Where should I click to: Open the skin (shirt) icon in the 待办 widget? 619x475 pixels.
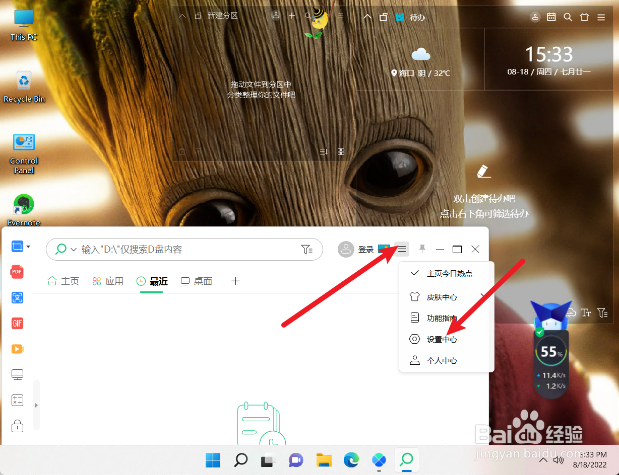[585, 17]
